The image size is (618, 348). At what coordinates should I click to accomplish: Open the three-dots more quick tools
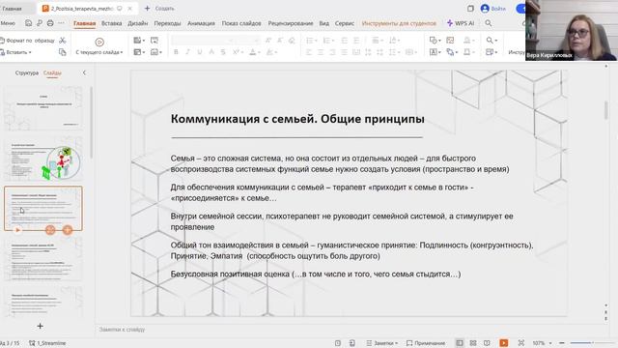[x=61, y=23]
